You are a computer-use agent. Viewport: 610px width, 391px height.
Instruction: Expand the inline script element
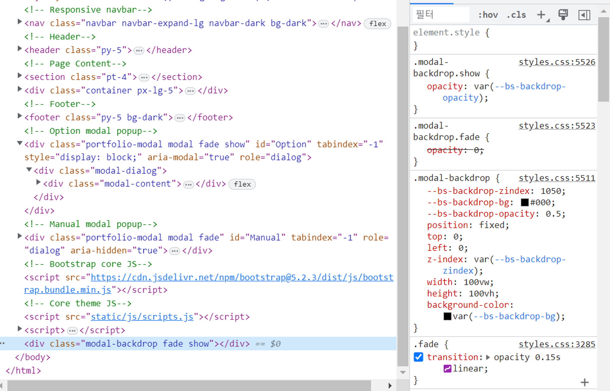[x=20, y=329]
